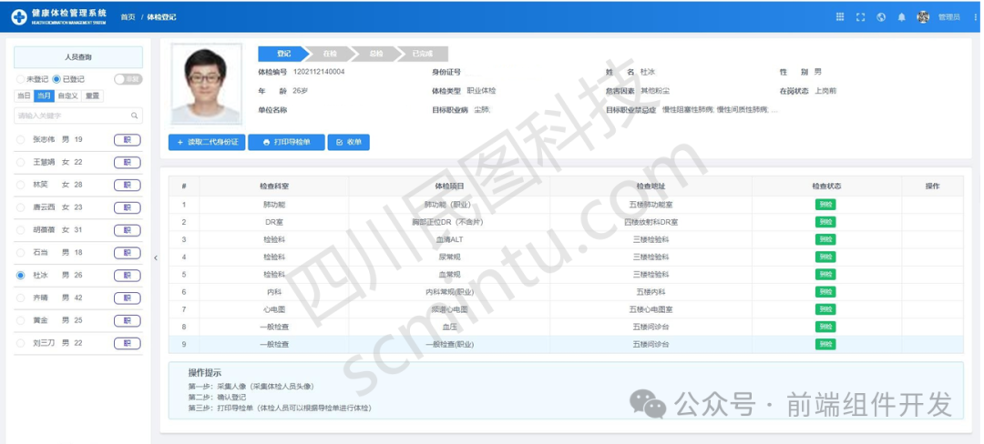Screen dimensions: 984x444
Task: Click the 职 badge for 王慧娟
Action: click(128, 162)
